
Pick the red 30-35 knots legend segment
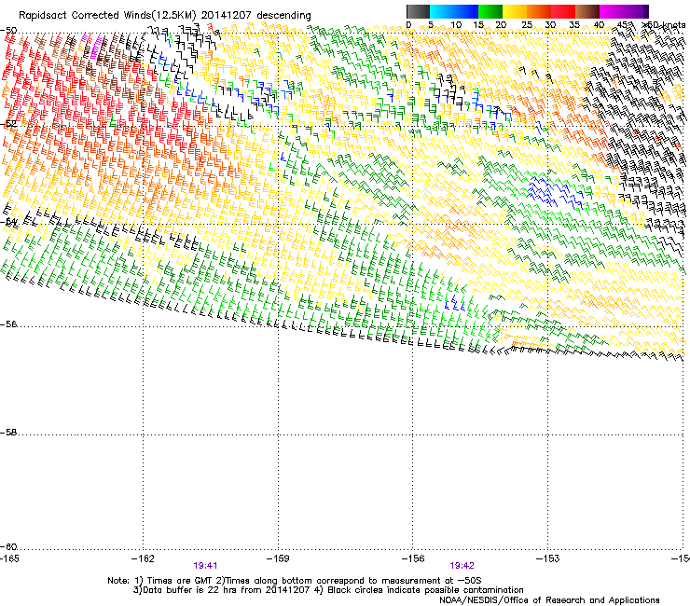[x=563, y=11]
